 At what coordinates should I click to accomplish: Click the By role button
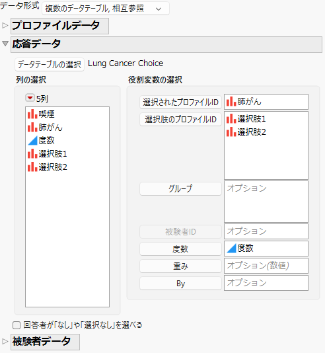[x=180, y=284]
